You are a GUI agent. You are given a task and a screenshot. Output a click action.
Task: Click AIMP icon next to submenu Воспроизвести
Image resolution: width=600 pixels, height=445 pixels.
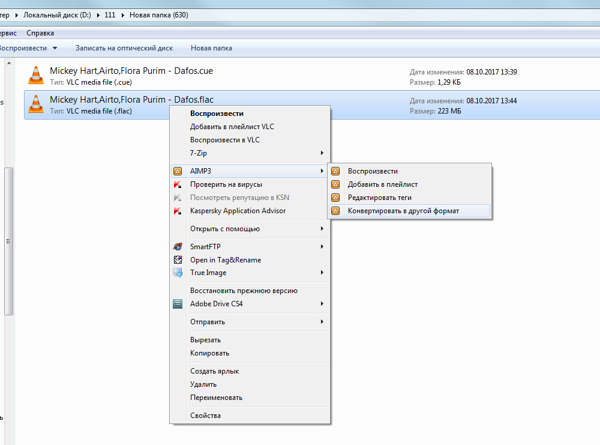click(x=335, y=171)
